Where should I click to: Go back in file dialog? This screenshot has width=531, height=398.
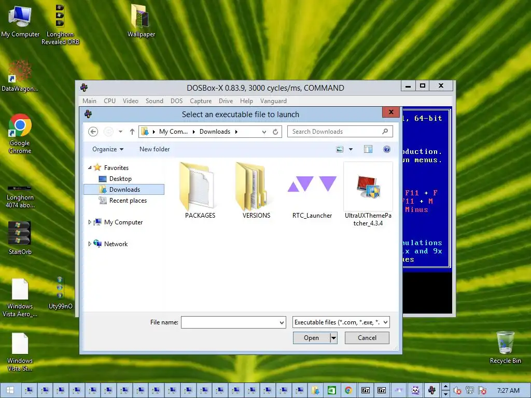pyautogui.click(x=93, y=132)
